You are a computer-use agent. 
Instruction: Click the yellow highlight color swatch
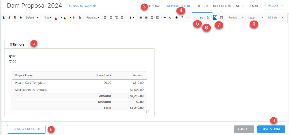click(x=65, y=18)
